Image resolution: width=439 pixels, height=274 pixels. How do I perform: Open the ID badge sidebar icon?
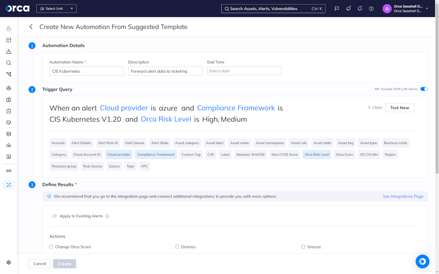pyautogui.click(x=9, y=157)
